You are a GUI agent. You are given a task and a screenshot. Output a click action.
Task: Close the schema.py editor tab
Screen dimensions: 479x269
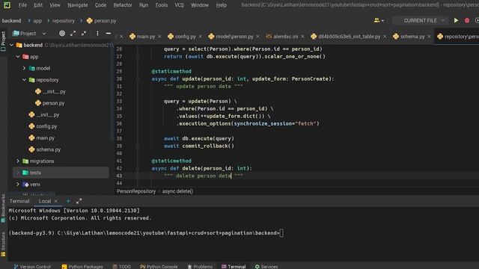429,37
